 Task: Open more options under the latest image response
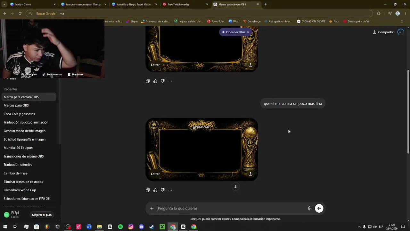point(170,190)
